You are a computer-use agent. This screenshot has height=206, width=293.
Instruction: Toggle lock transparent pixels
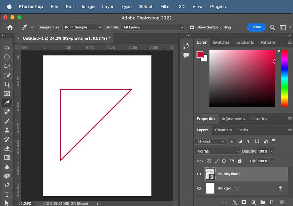point(209,161)
